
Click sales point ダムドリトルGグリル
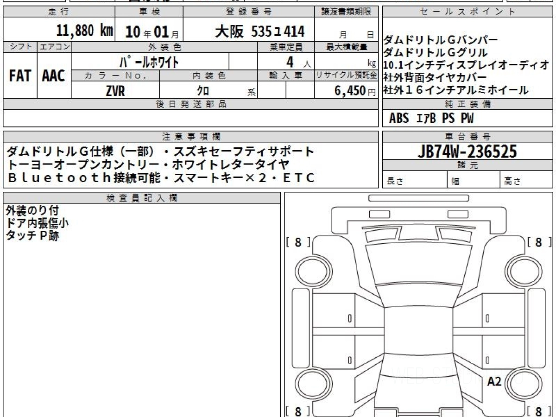click(436, 52)
